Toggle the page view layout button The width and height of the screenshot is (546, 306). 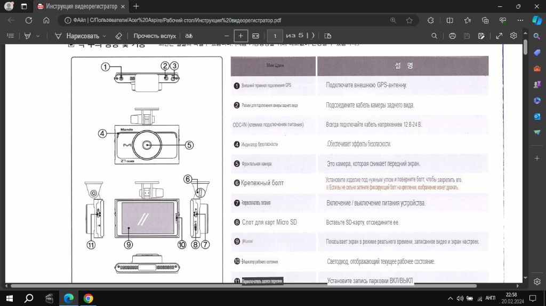tap(327, 36)
